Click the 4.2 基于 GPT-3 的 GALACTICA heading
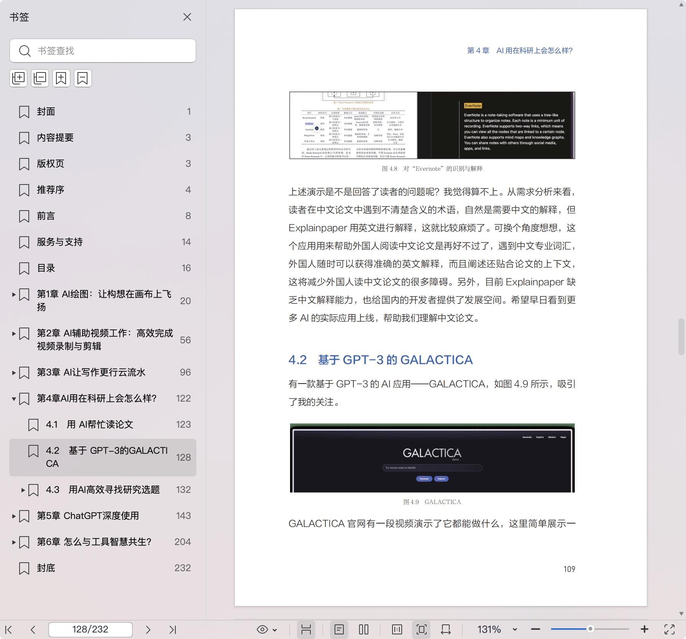Viewport: 686px width, 639px height. pos(381,360)
